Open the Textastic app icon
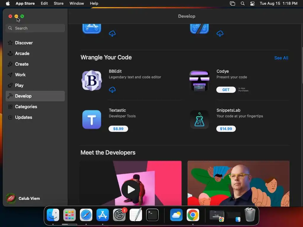 (92, 119)
